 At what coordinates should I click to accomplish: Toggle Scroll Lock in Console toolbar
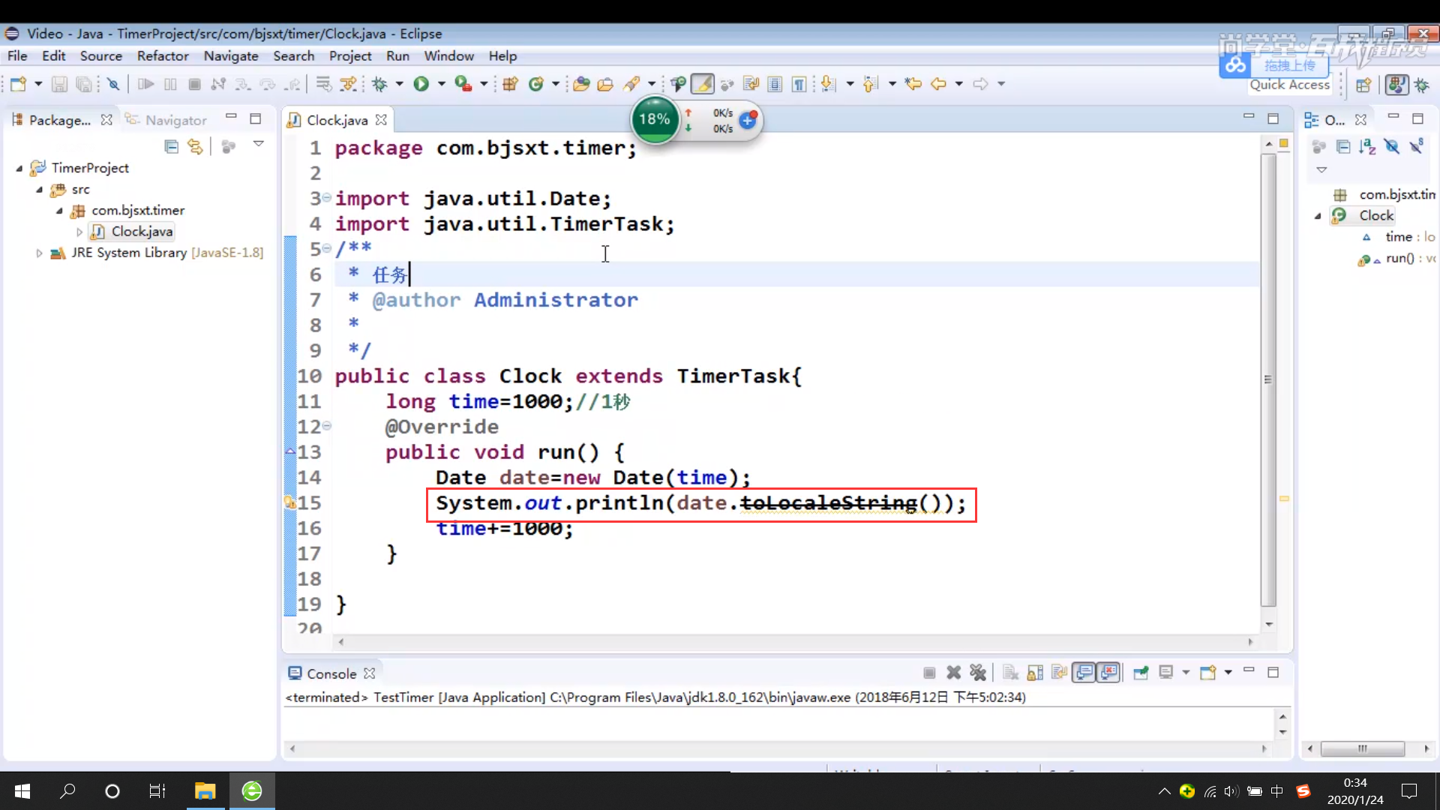(x=1035, y=673)
